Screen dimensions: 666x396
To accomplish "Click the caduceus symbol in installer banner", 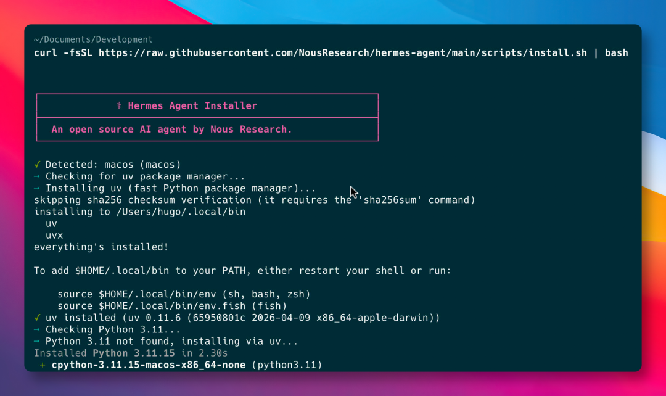I will 120,106.
